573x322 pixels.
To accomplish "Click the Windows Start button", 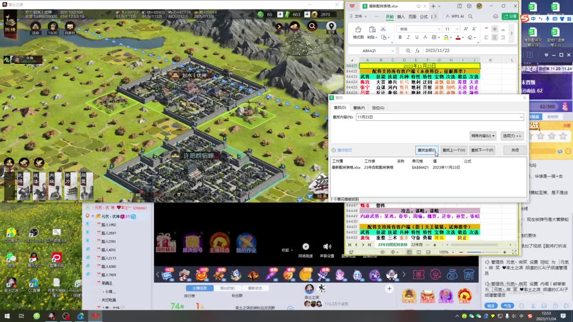I will tap(7, 316).
